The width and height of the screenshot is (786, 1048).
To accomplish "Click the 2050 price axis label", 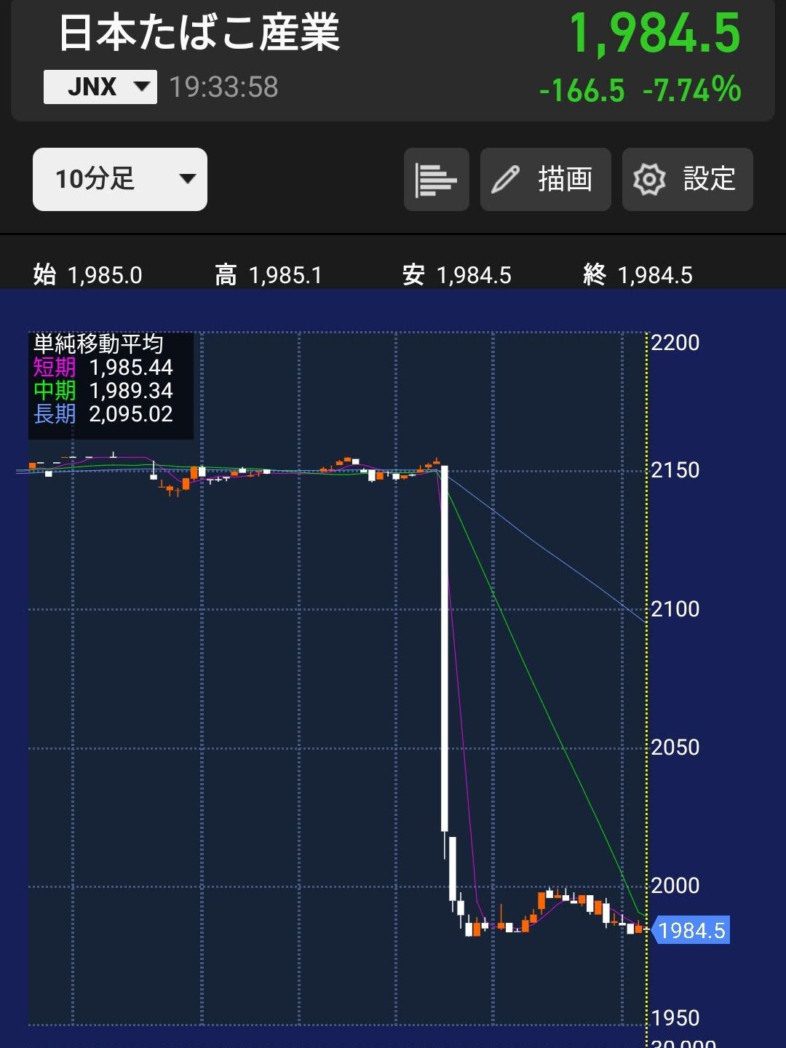I will click(675, 747).
